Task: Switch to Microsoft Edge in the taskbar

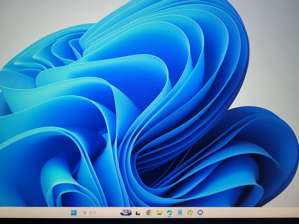Action: tap(170, 212)
